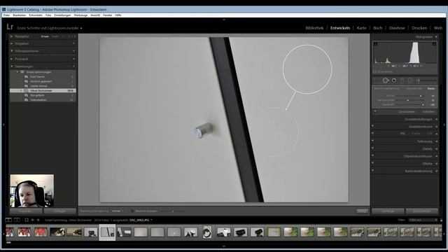Switch to the Diashow module
Screen dimensions: 448x252
pos(397,28)
